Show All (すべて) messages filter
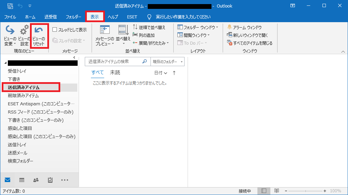This screenshot has height=195, width=348. point(97,73)
